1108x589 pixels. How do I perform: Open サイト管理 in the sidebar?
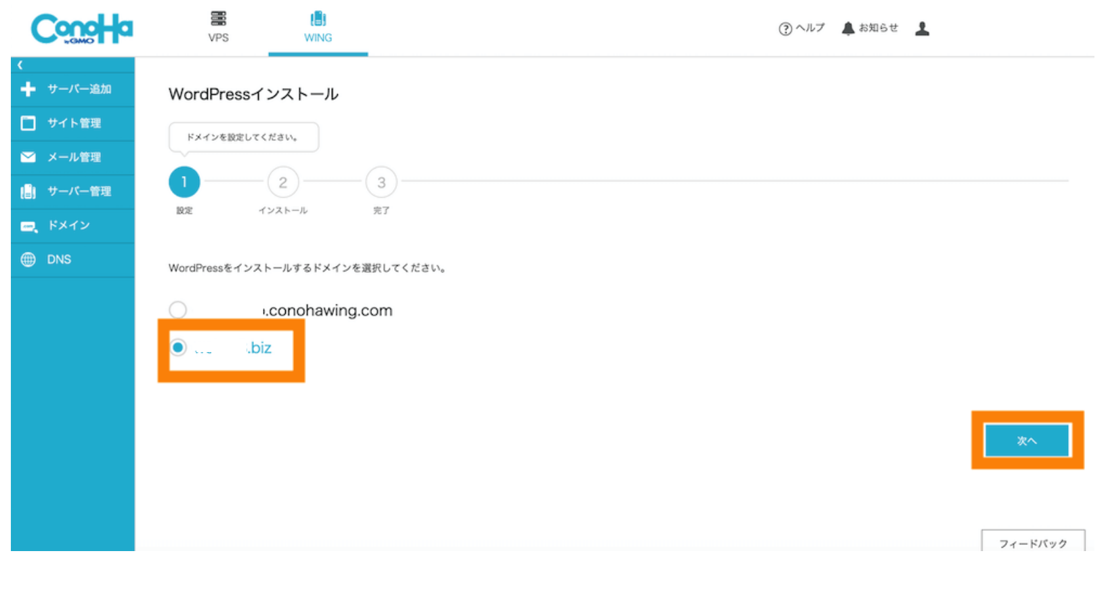click(x=73, y=123)
